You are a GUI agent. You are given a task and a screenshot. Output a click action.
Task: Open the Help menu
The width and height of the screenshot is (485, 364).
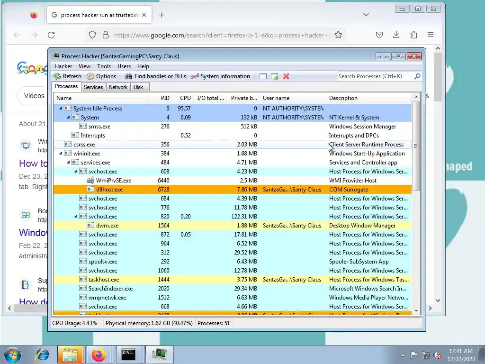[143, 66]
